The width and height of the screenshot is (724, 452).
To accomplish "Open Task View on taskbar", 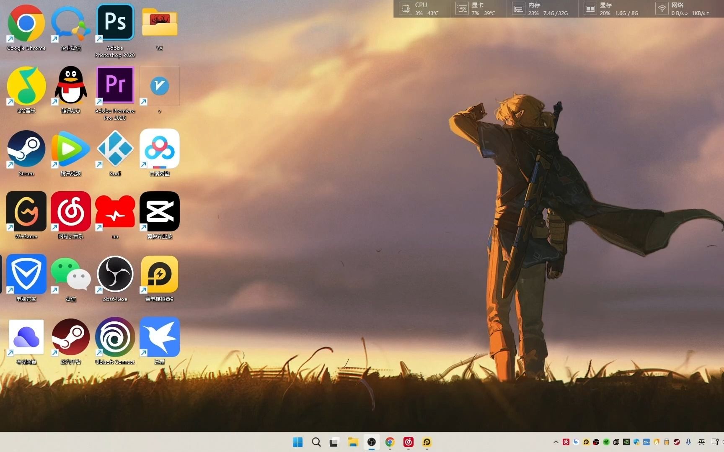I will pos(334,442).
